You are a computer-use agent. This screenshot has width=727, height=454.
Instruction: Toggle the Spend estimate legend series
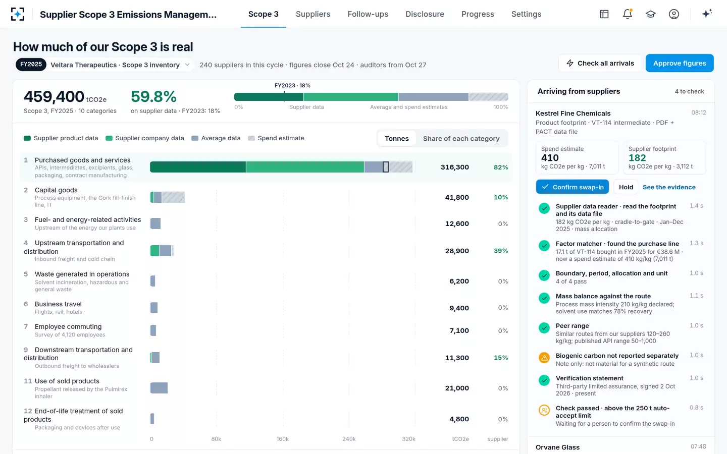[x=276, y=138]
